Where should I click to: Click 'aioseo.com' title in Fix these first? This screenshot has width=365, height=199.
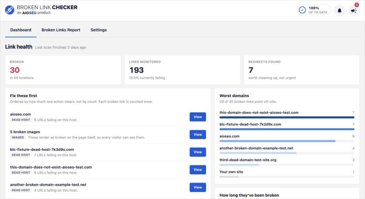[20, 114]
